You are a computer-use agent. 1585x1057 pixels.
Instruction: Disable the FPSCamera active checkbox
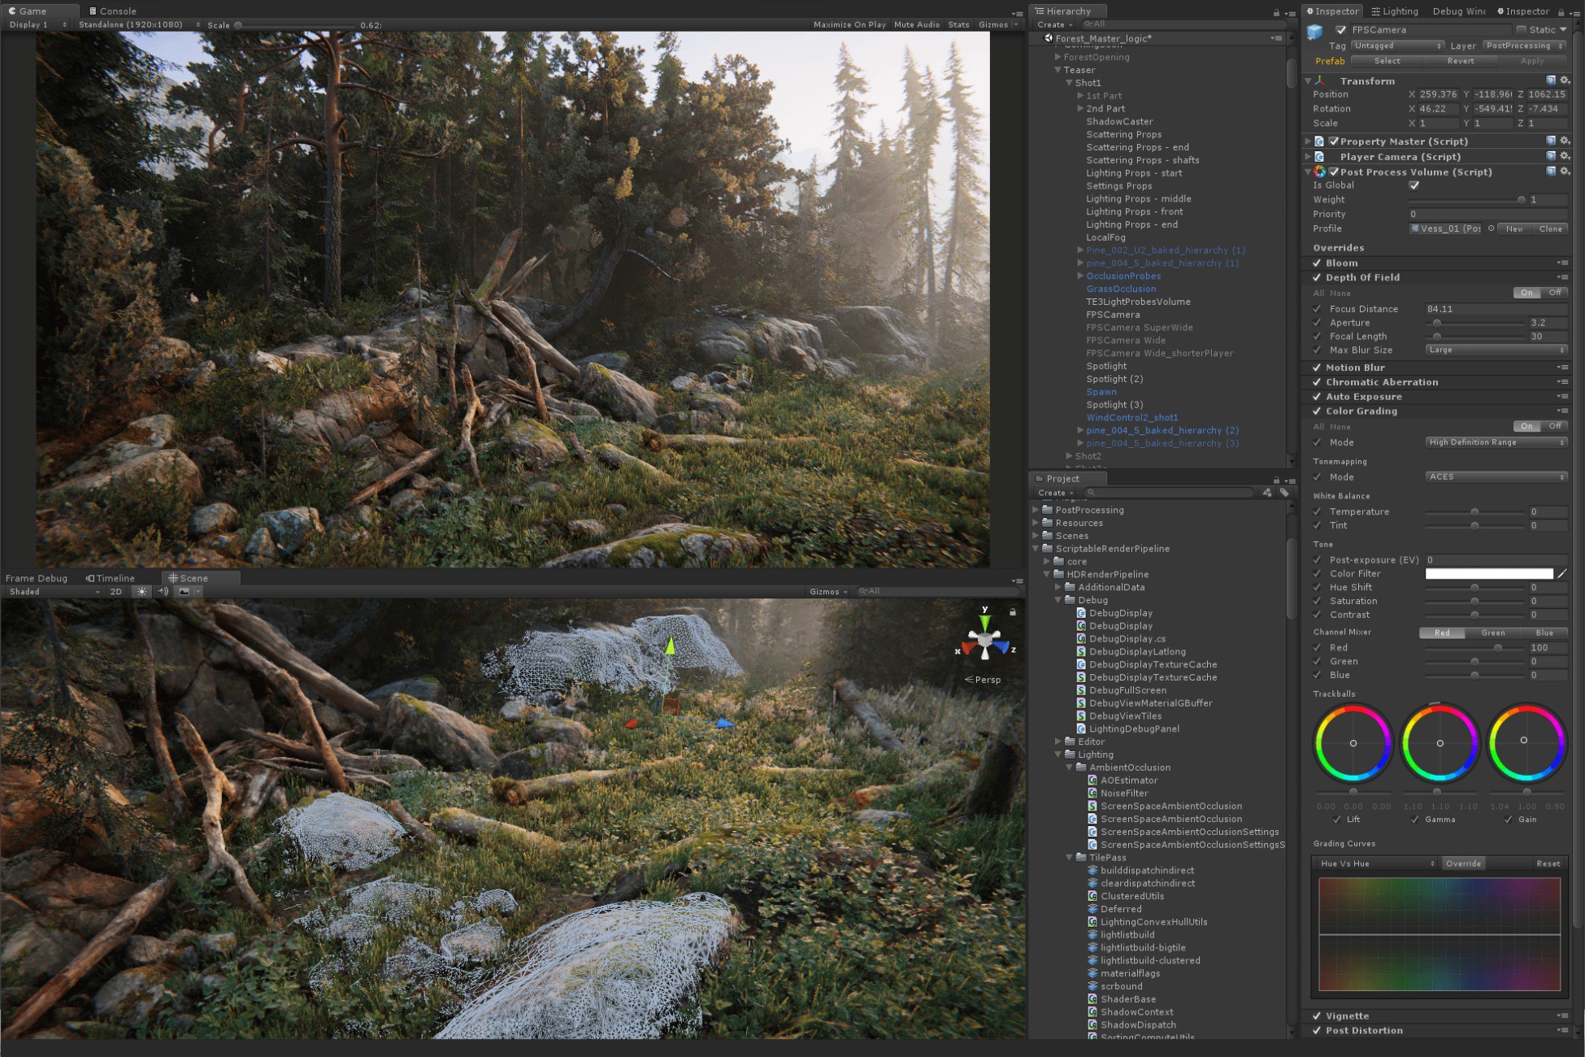(x=1343, y=29)
